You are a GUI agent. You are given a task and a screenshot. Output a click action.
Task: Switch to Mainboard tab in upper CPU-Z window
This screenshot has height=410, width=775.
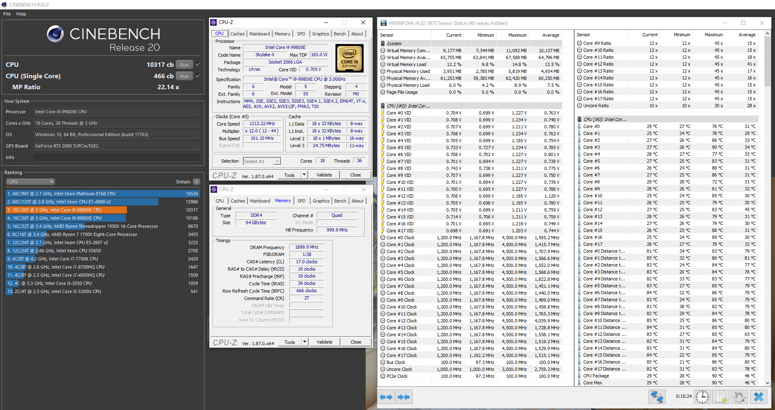[260, 34]
